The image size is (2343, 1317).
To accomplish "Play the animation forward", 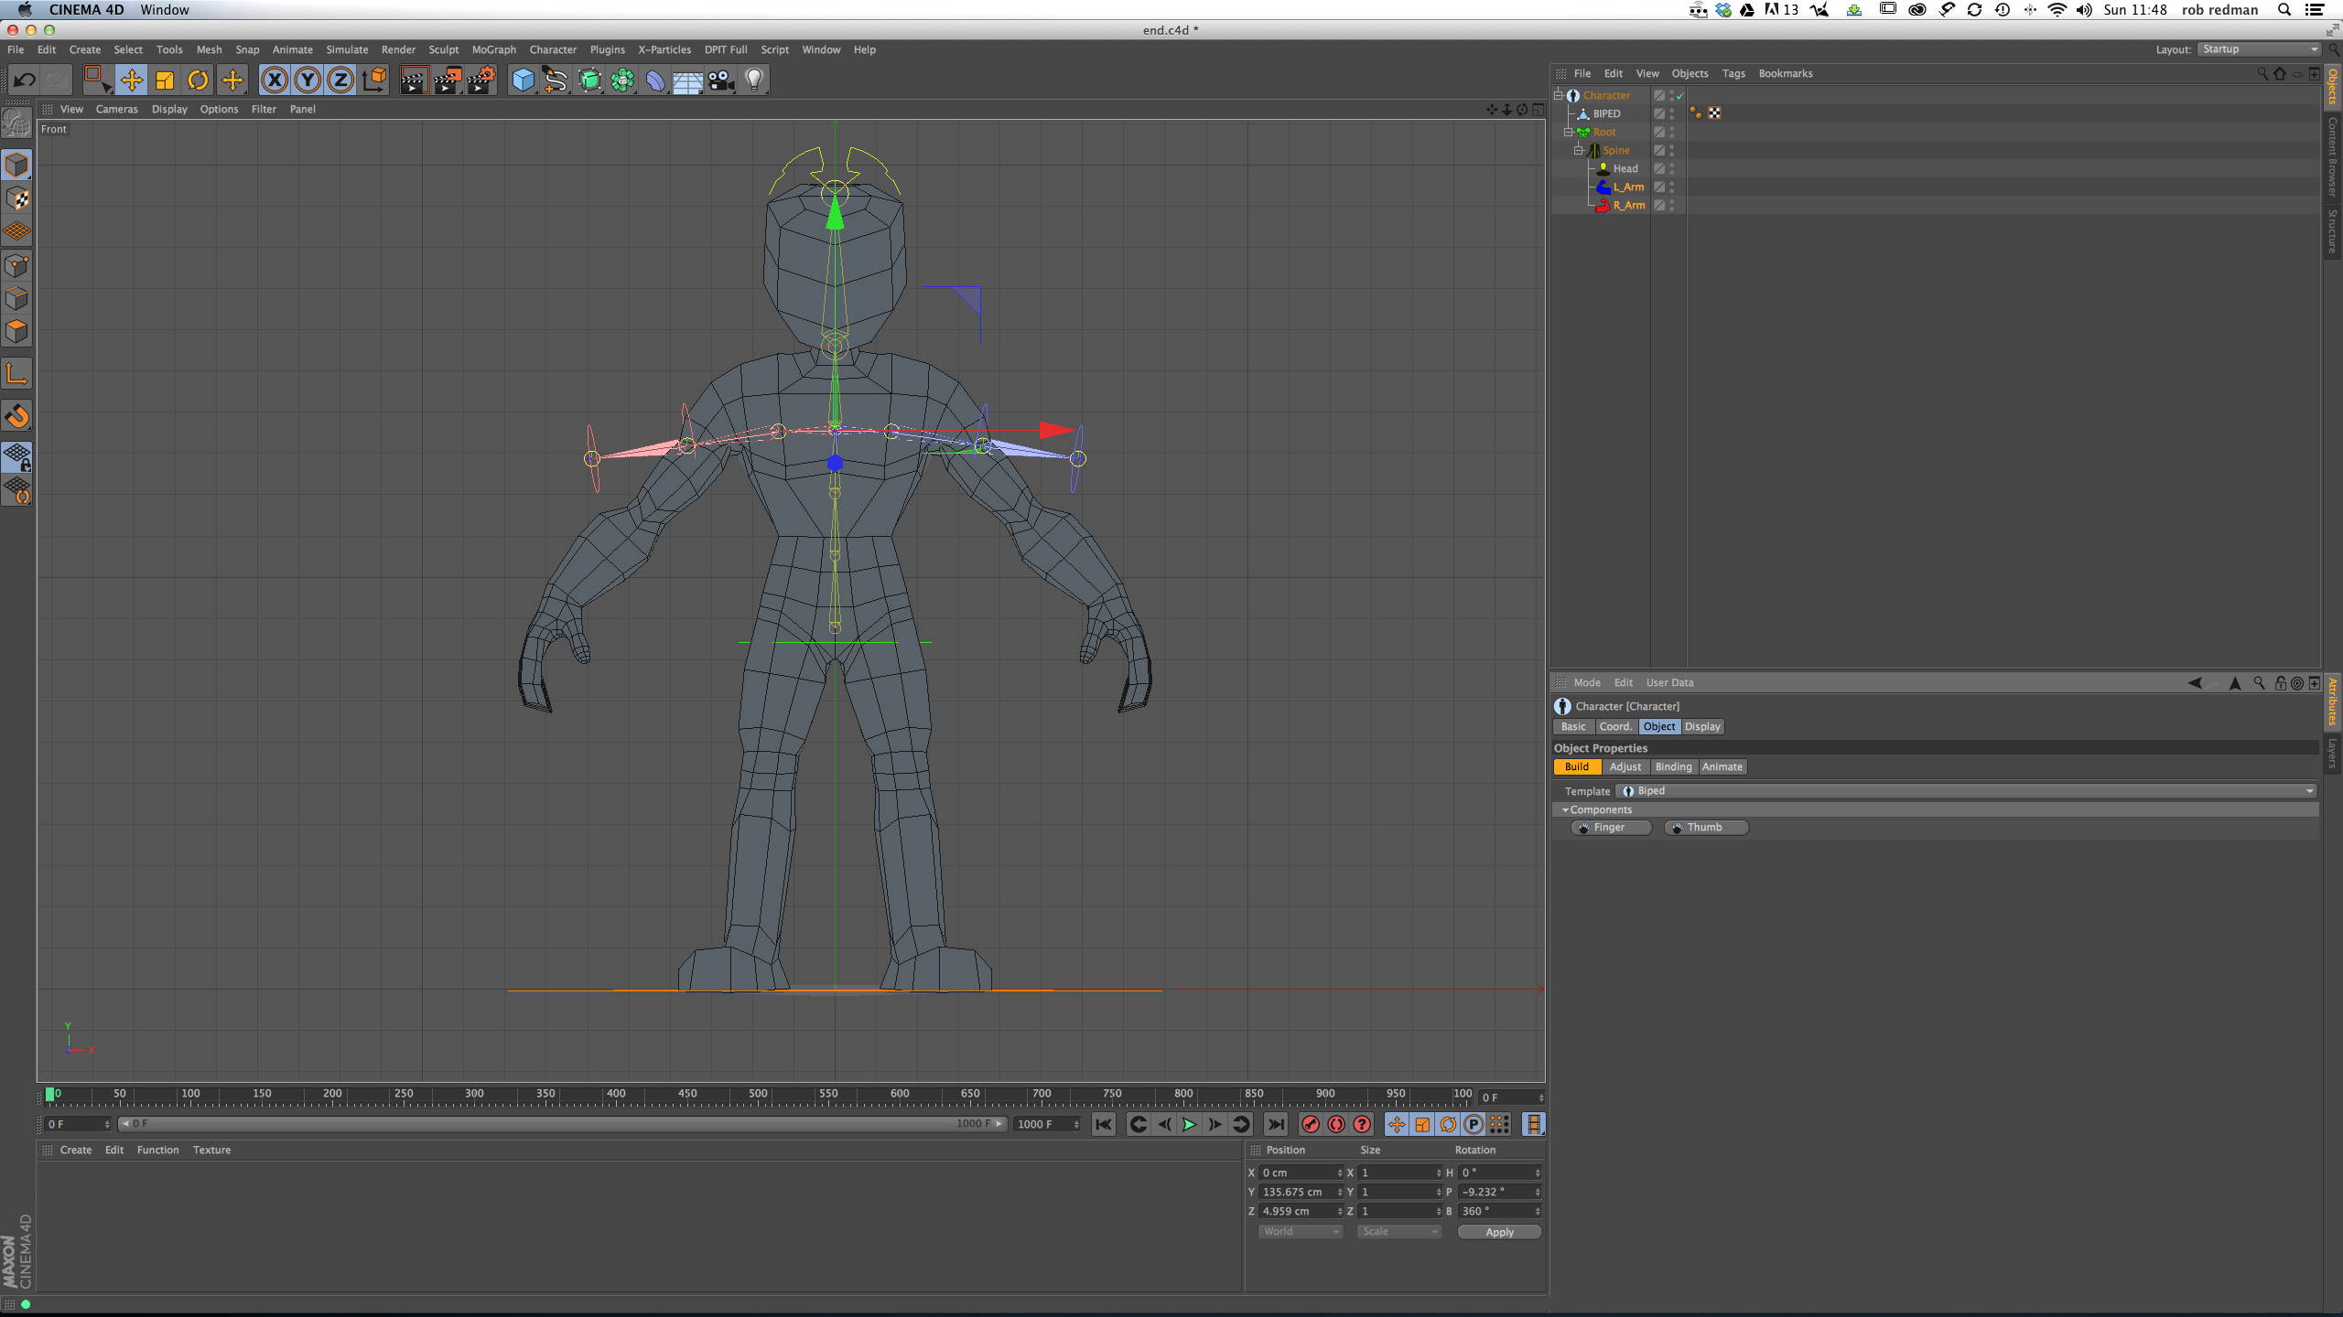I will pos(1189,1125).
